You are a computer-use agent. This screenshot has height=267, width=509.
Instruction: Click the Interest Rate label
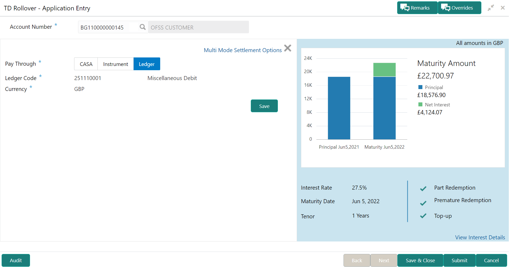[x=316, y=187]
